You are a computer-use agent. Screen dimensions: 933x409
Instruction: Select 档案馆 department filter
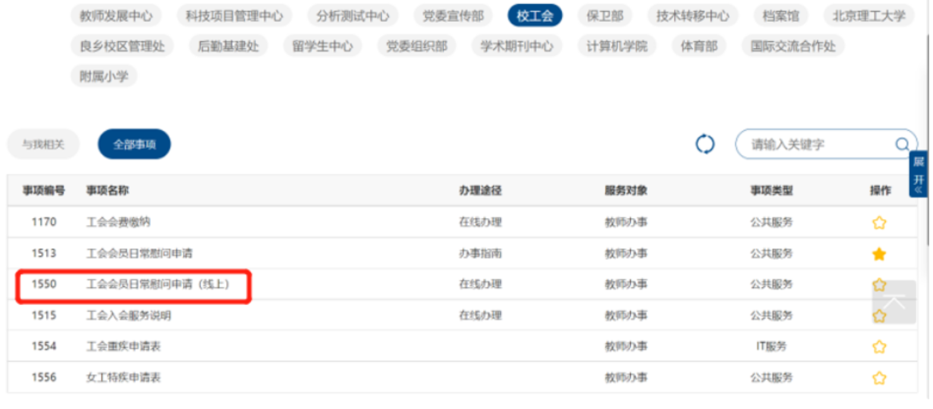pos(780,16)
